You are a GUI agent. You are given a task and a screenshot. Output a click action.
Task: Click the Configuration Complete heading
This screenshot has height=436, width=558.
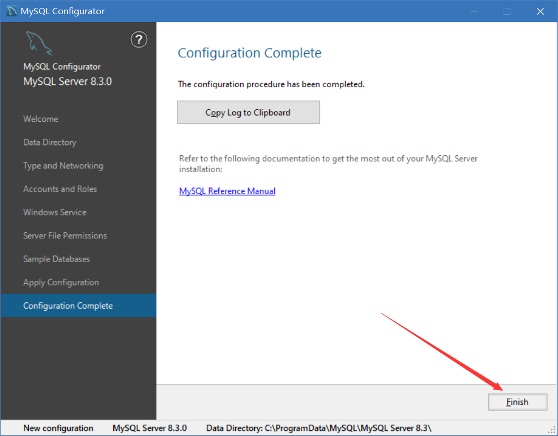[249, 53]
